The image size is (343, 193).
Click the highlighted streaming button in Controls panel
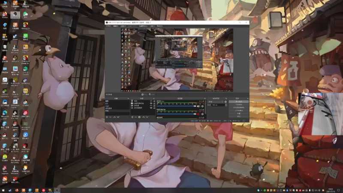point(239,102)
